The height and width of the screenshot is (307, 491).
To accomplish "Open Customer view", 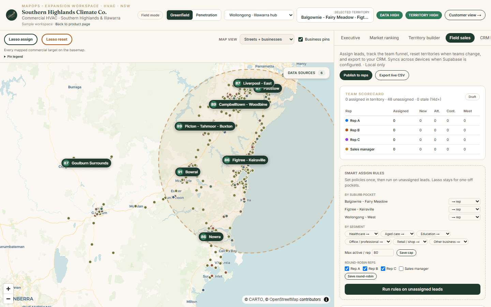I will pyautogui.click(x=465, y=15).
